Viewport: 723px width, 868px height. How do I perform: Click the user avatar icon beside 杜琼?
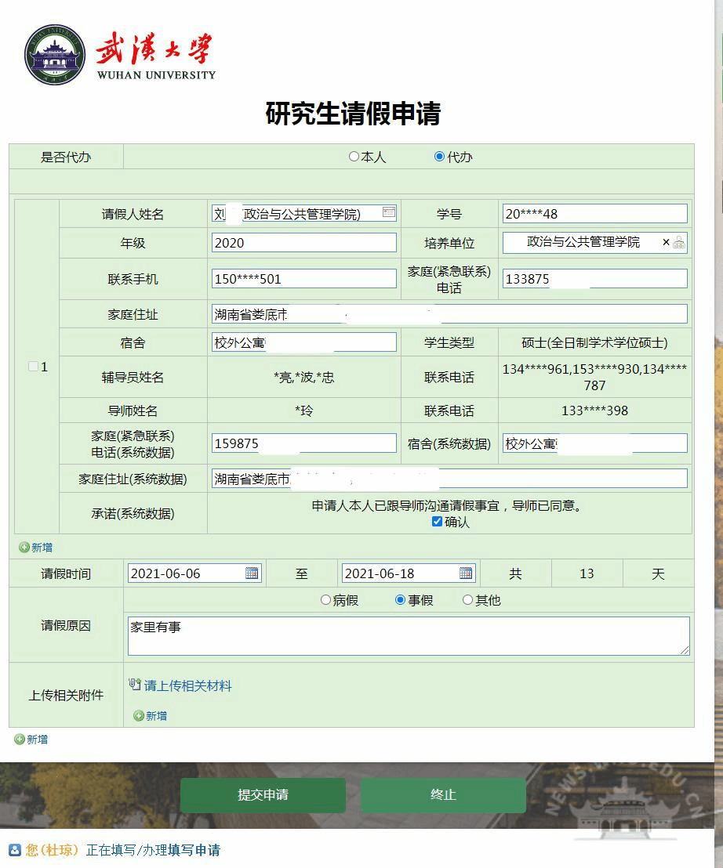[14, 850]
